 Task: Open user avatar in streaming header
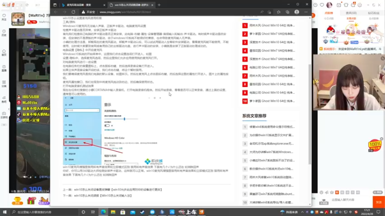click(329, 5)
